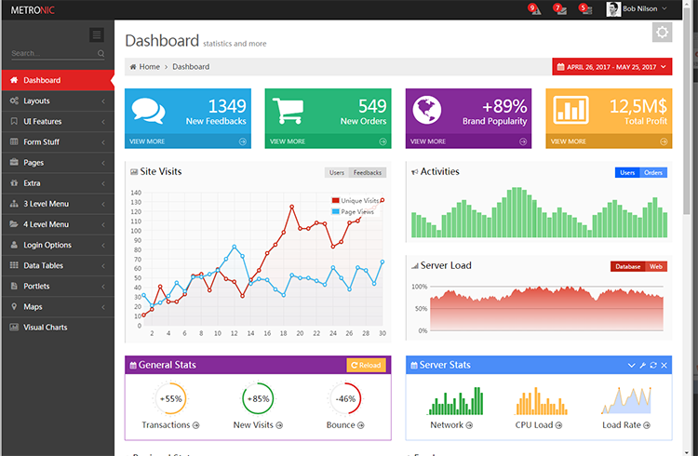The image size is (698, 456).
Task: Open the notifications warning icon with badge 9
Action: (x=534, y=9)
